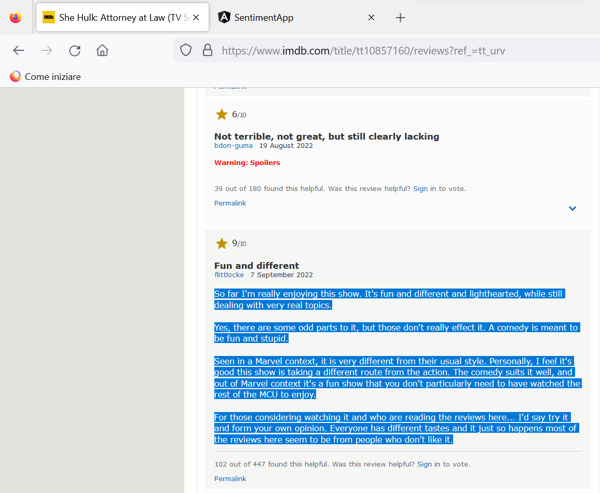This screenshot has width=600, height=493.
Task: Open reviewer bdon-guma's profile
Action: point(234,146)
